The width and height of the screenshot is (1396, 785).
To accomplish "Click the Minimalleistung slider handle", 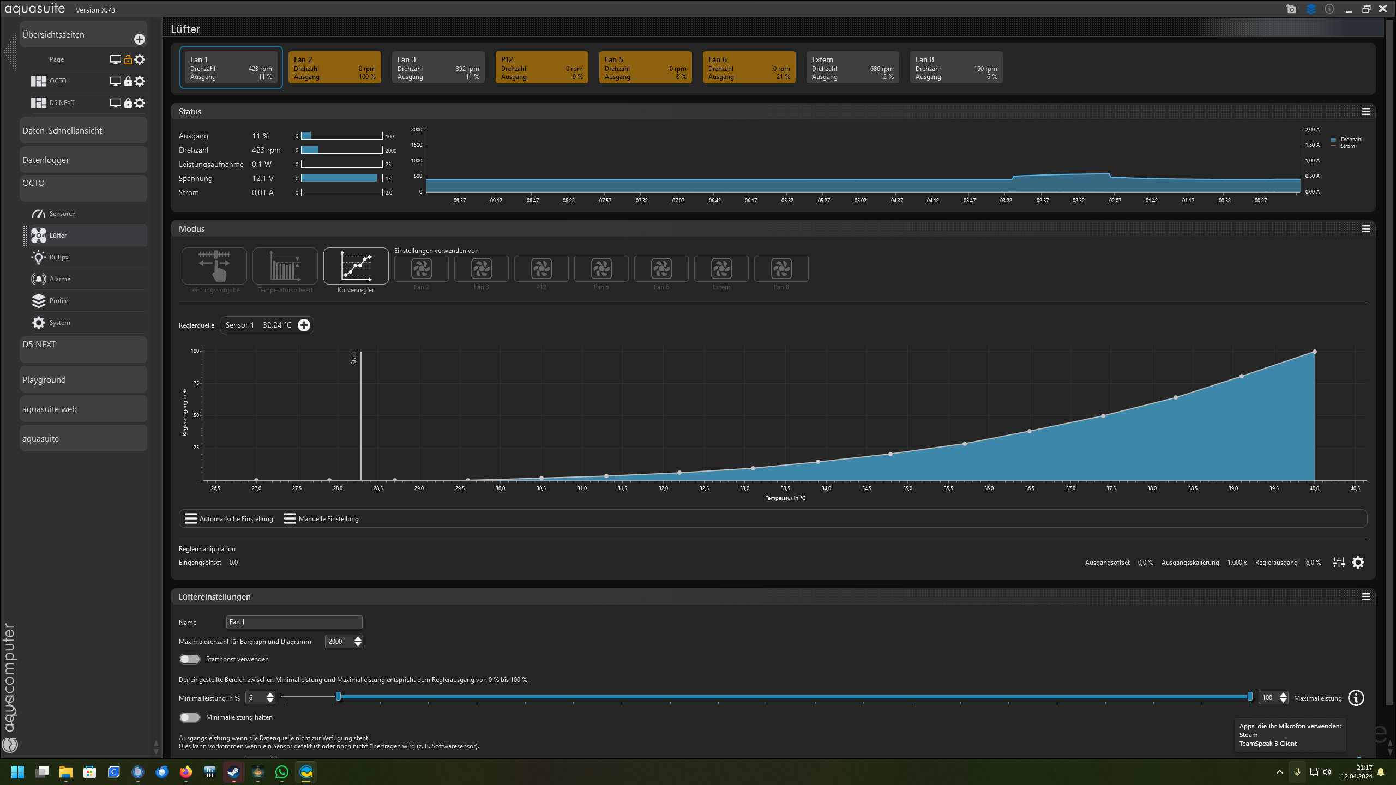I will [338, 697].
